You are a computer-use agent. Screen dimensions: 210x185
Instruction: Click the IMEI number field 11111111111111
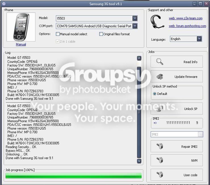point(178,122)
